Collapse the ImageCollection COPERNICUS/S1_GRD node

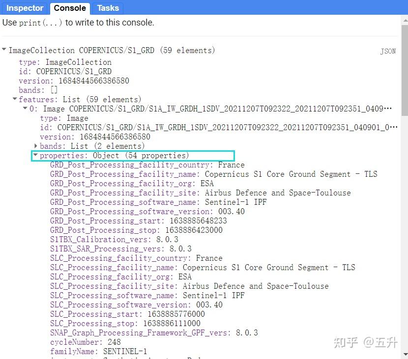(4, 49)
